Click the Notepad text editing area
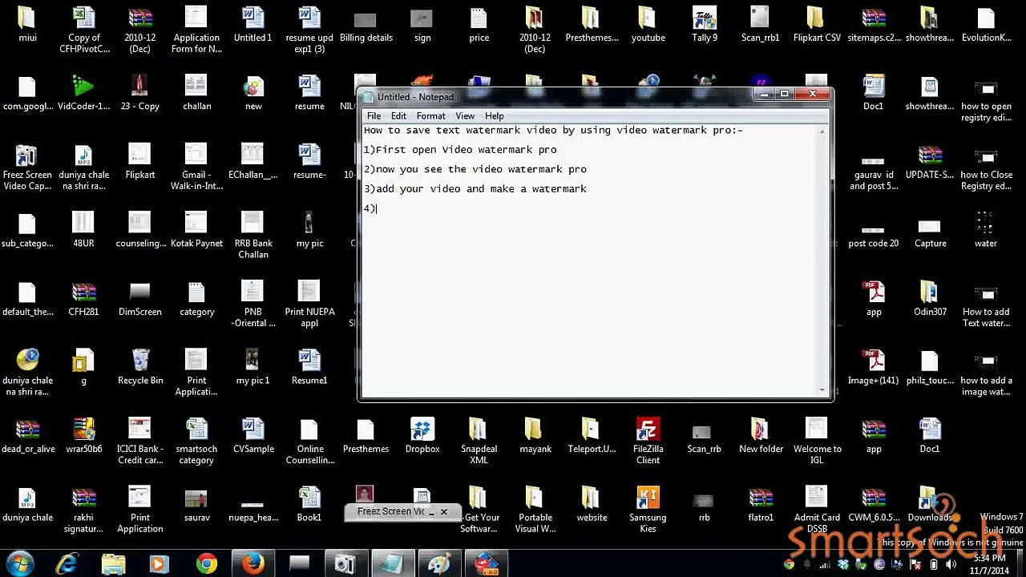The image size is (1026, 577). click(590, 260)
